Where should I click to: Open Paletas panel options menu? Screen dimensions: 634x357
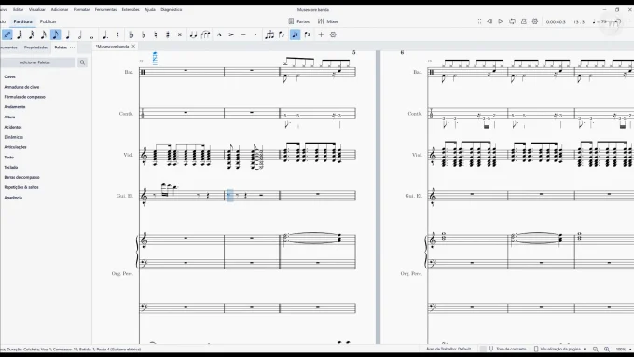pyautogui.click(x=73, y=48)
